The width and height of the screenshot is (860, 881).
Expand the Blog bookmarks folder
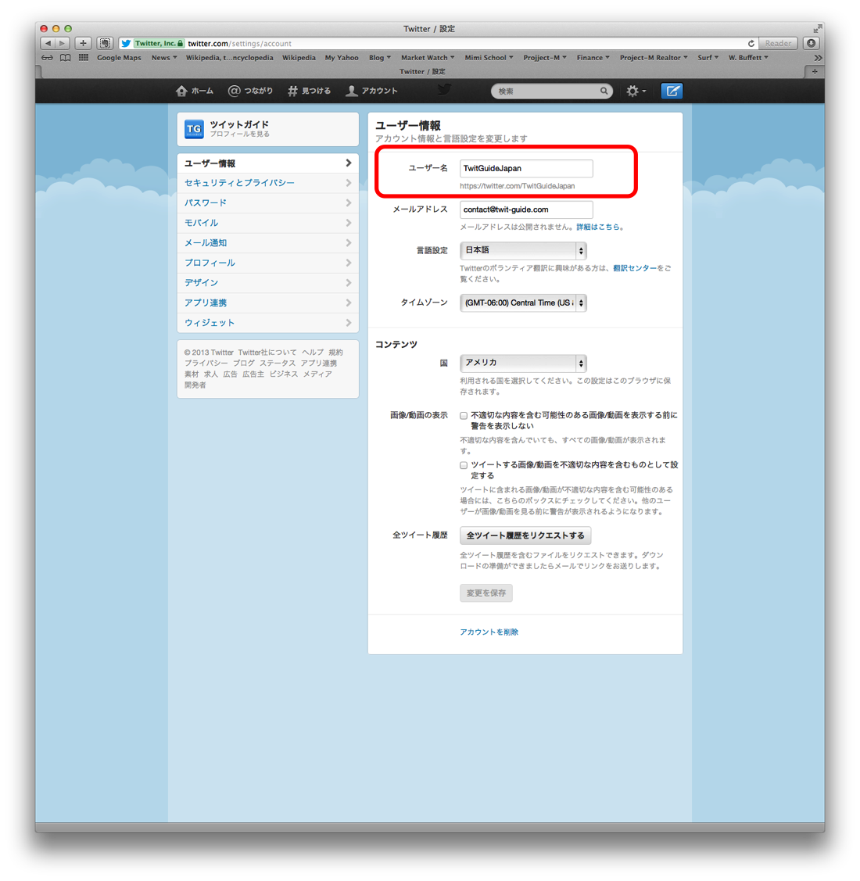point(380,57)
